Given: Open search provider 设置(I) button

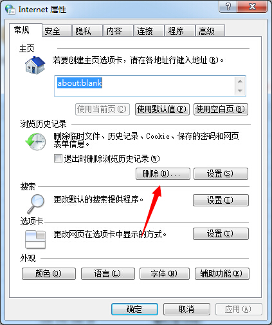Looking at the screenshot, I should pos(221,200).
